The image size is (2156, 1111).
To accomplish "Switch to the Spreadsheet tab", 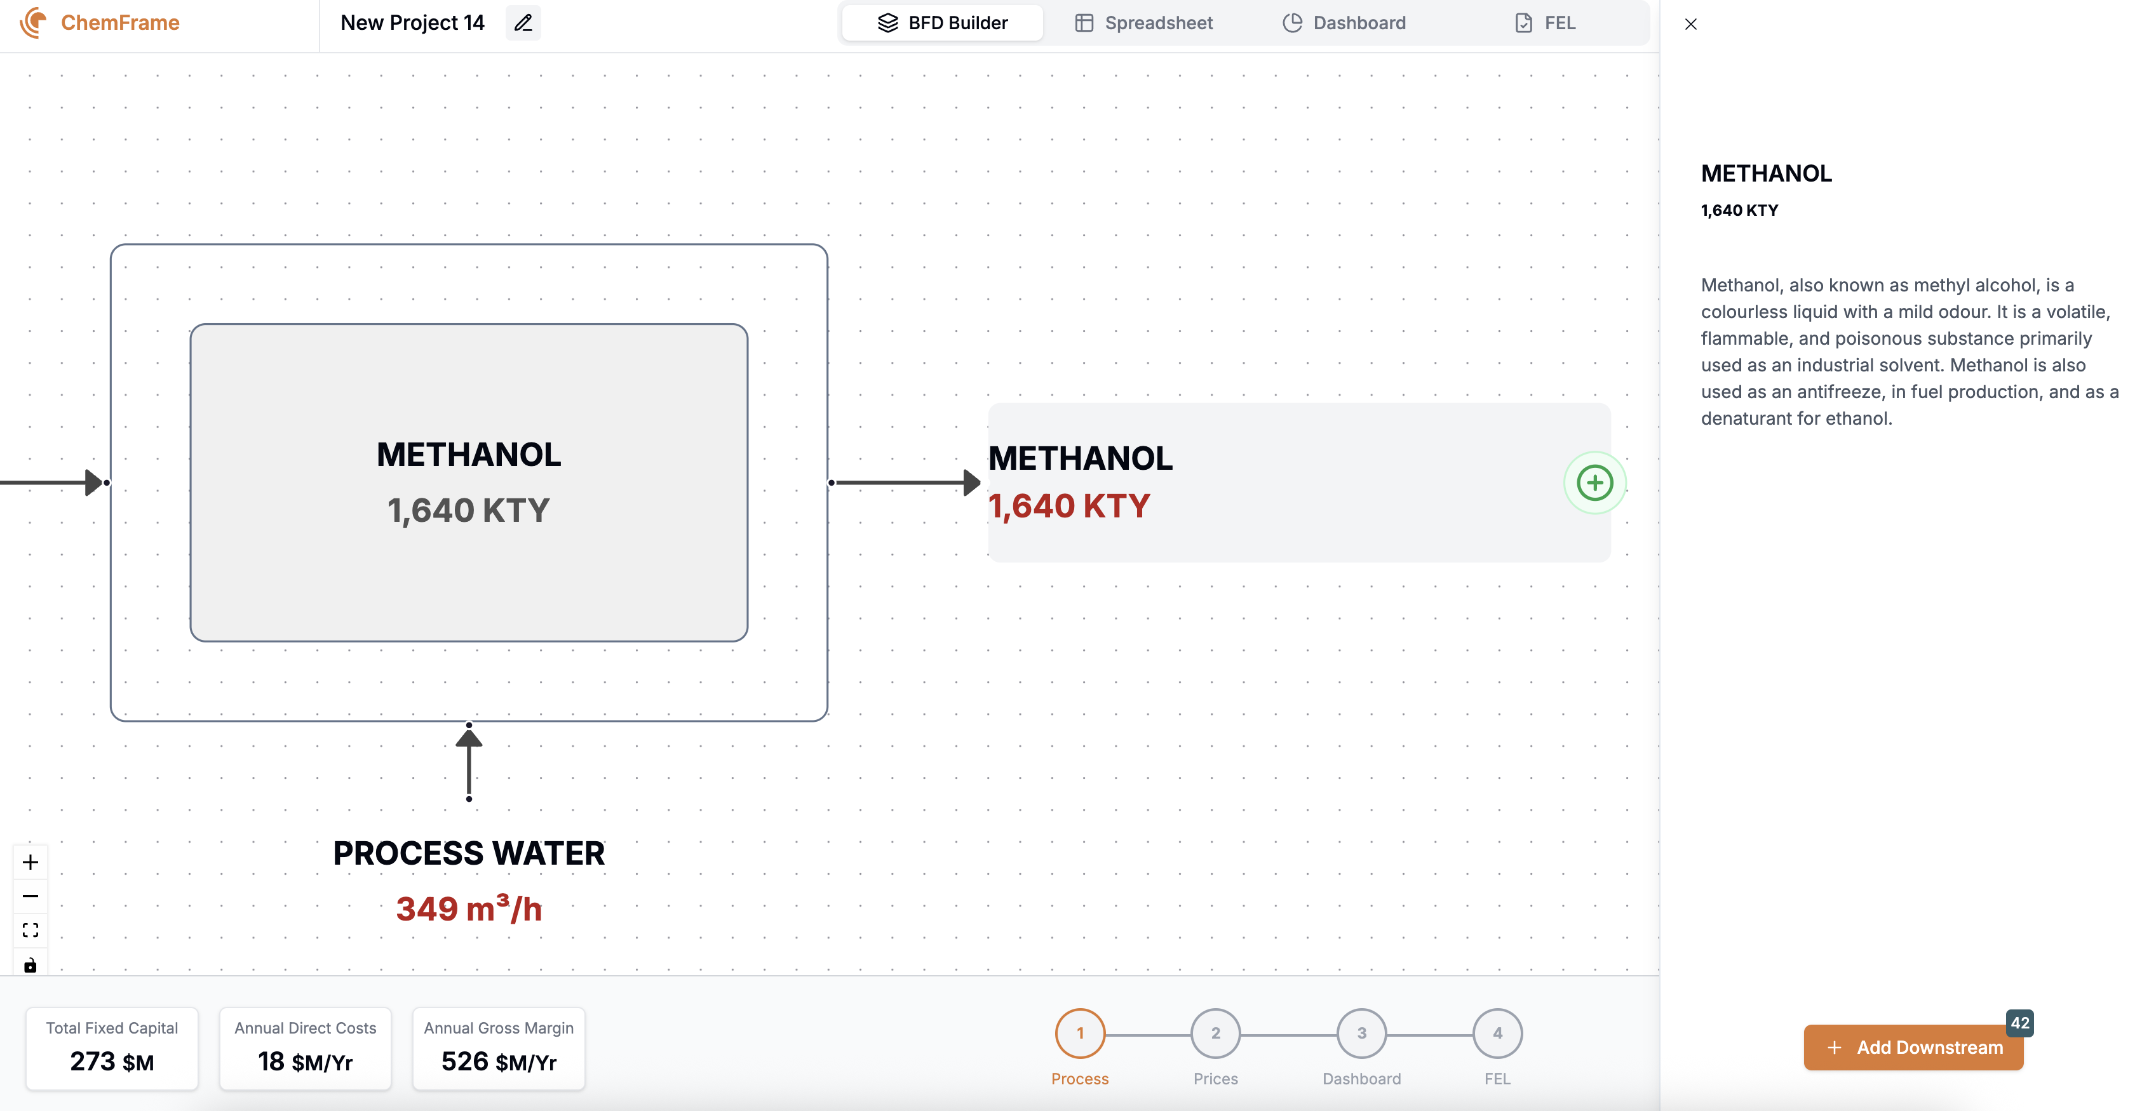I will click(x=1143, y=23).
